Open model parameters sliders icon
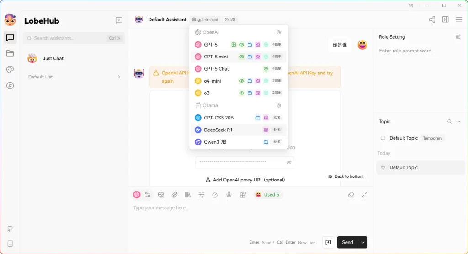The height and width of the screenshot is (254, 468). click(x=148, y=195)
